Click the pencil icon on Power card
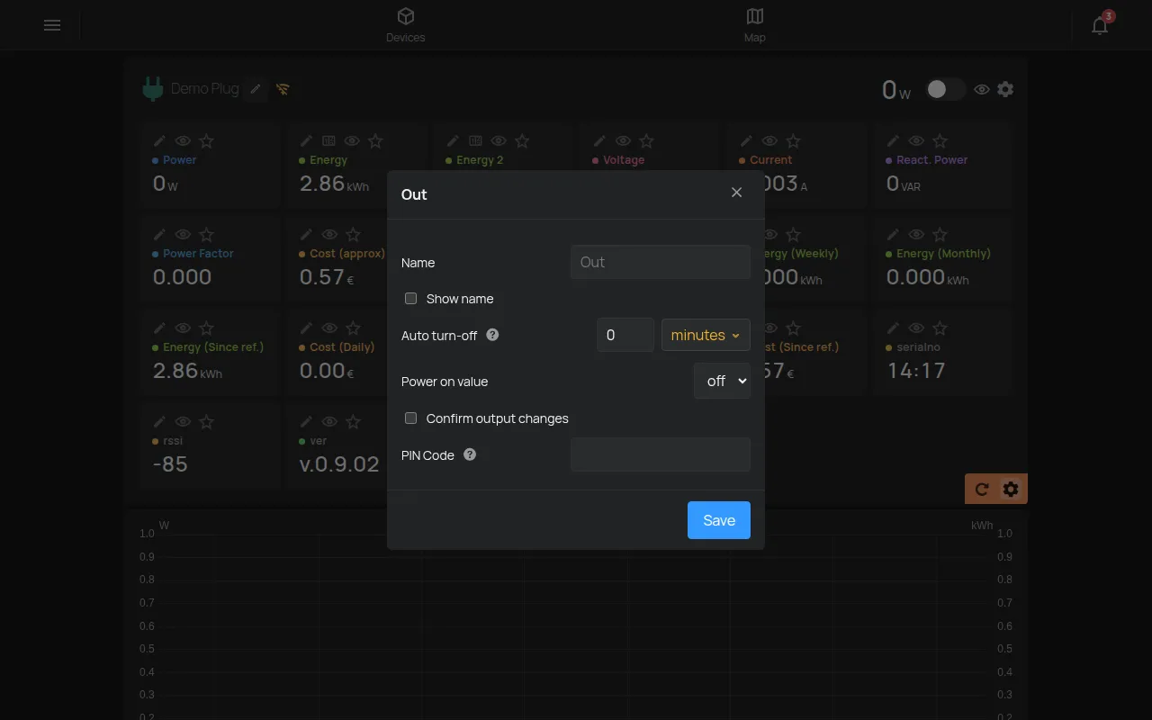Viewport: 1152px width, 720px height. click(159, 141)
